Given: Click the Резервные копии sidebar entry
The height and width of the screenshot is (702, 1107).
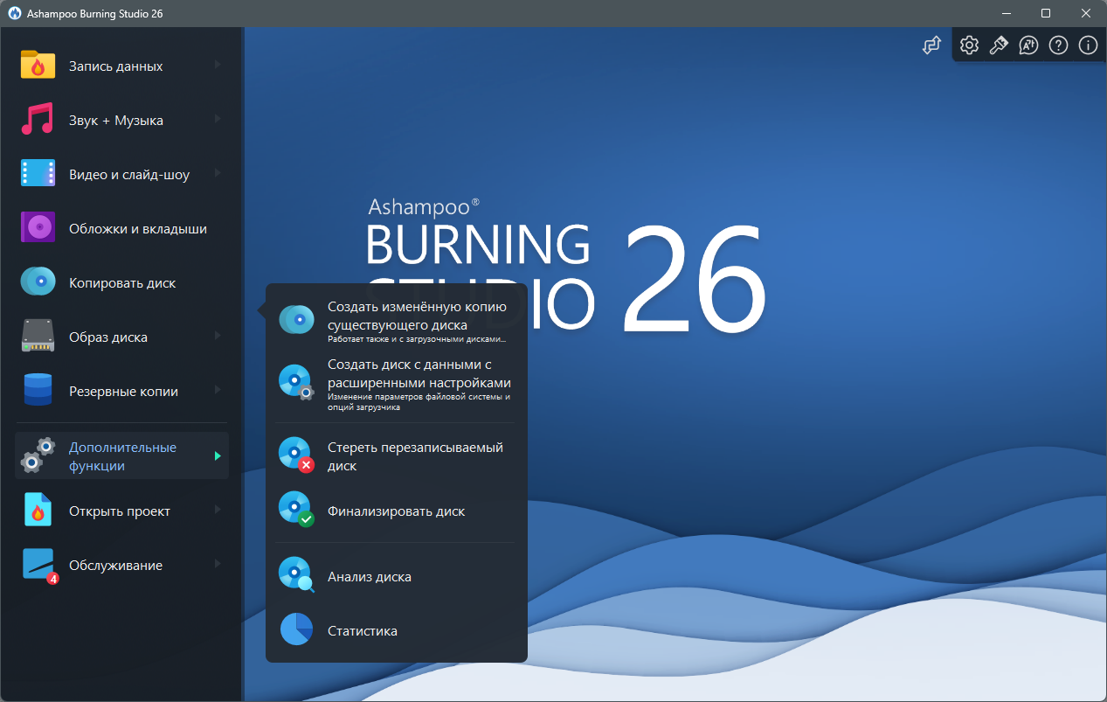Looking at the screenshot, I should pyautogui.click(x=121, y=391).
